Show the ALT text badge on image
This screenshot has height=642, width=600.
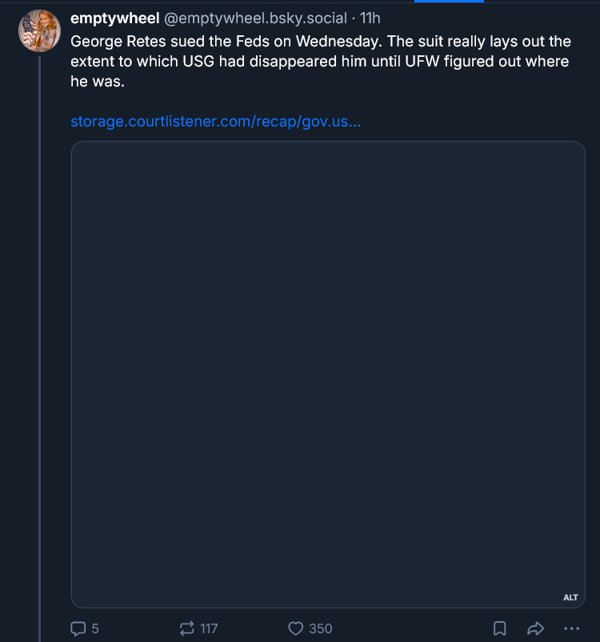click(x=570, y=597)
